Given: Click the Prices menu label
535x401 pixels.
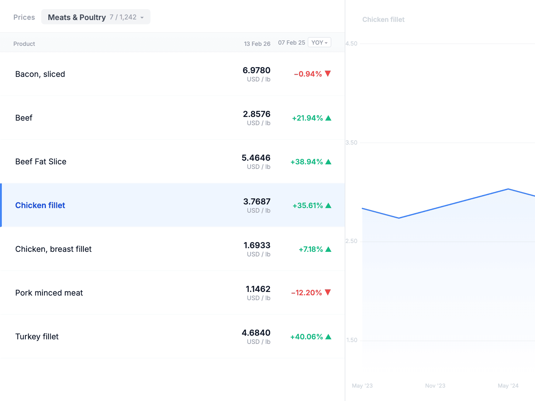Looking at the screenshot, I should click(24, 17).
